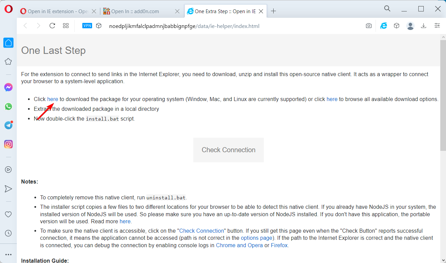Screen dimensions: 446x263
Task: Open the Chrome and Opera debug link
Action: [239, 245]
